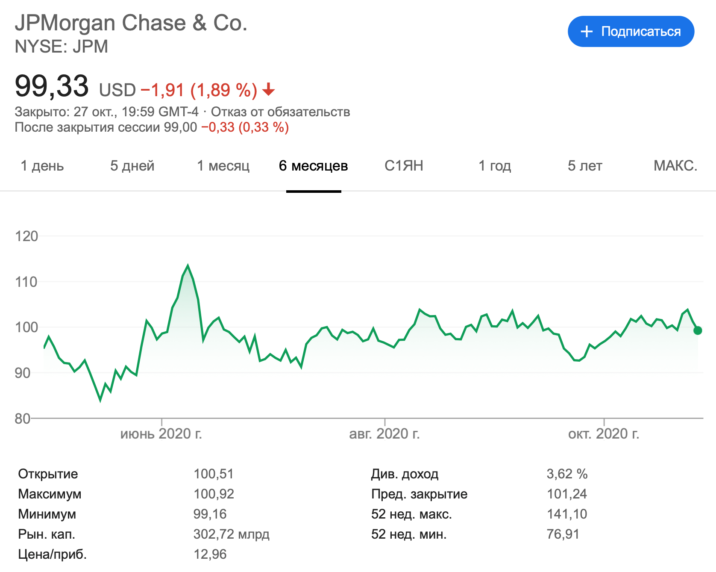Screen dimensions: 716x572
Task: Click the NYSE: JPM ticker text
Action: tap(62, 47)
